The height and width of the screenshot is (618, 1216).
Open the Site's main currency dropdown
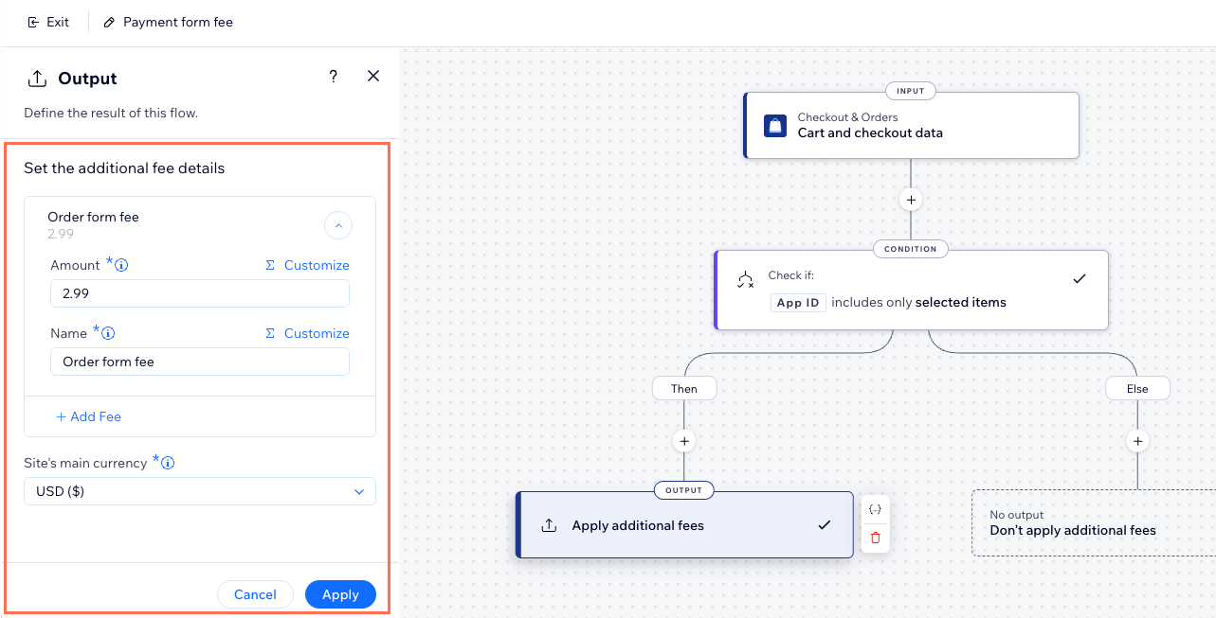tap(199, 491)
